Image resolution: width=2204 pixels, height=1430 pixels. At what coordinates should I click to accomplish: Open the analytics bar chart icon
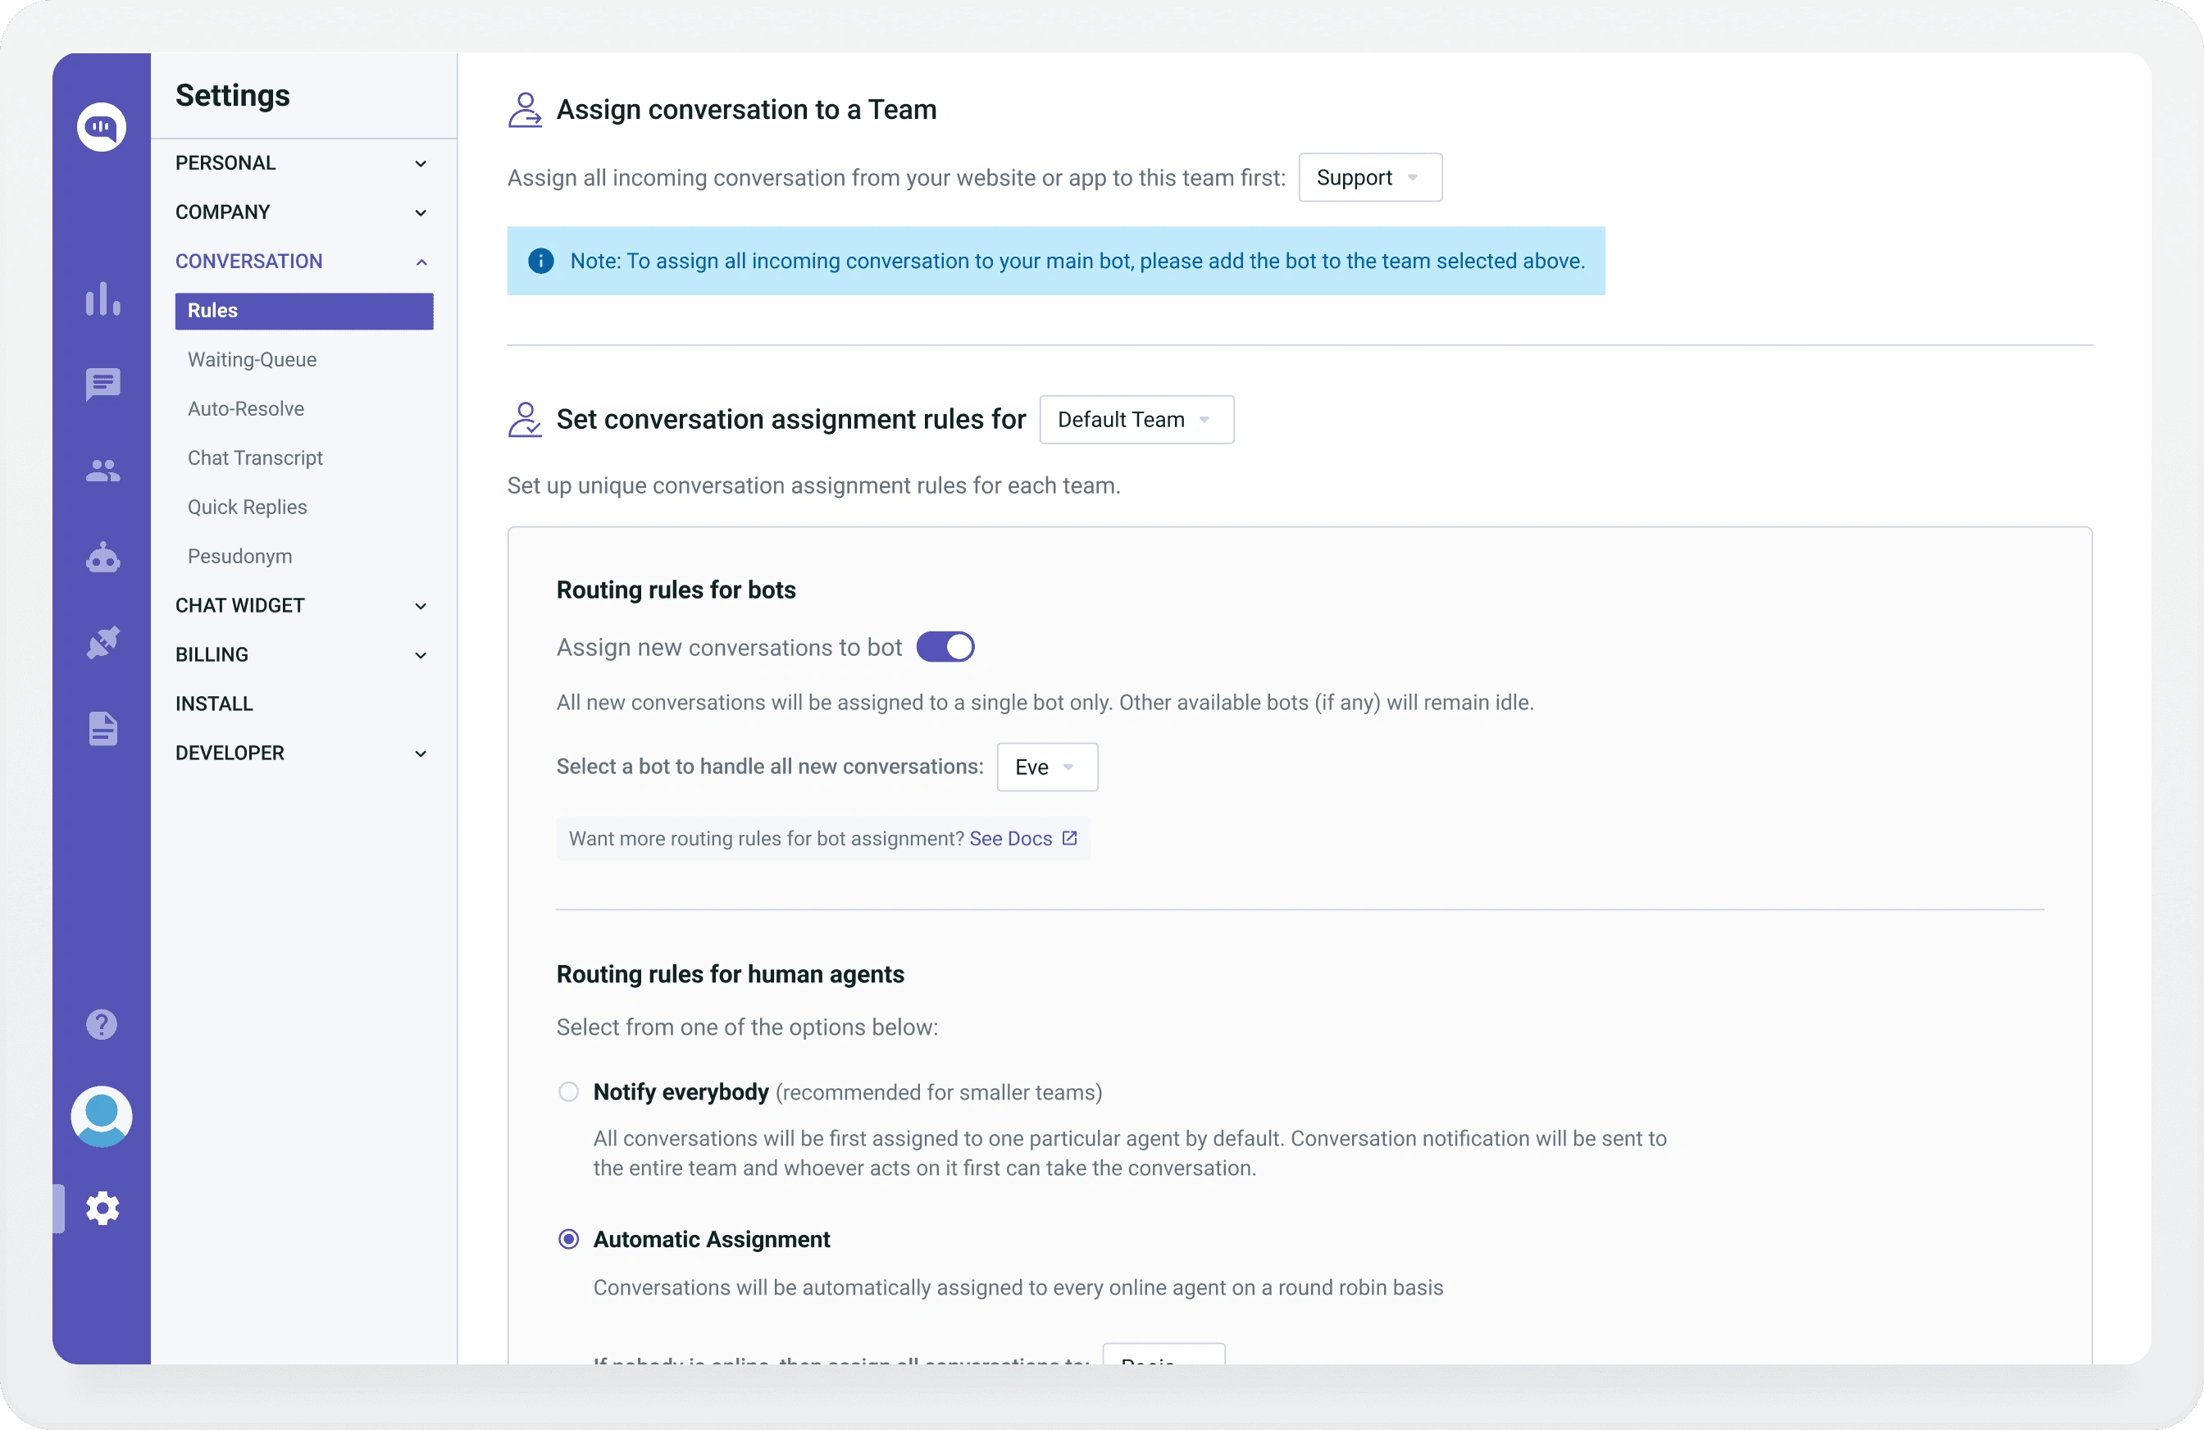click(102, 299)
